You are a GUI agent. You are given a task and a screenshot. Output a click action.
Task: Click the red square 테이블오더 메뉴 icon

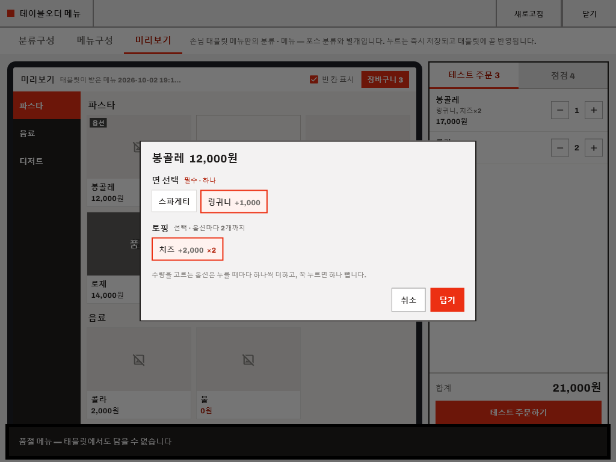pyautogui.click(x=11, y=13)
